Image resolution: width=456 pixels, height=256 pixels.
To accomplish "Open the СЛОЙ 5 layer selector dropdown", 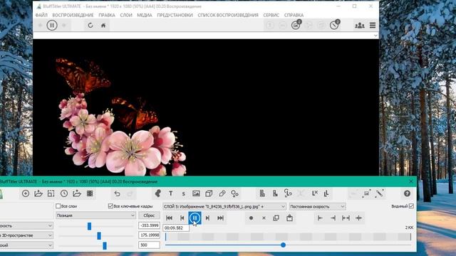I will point(224,206).
